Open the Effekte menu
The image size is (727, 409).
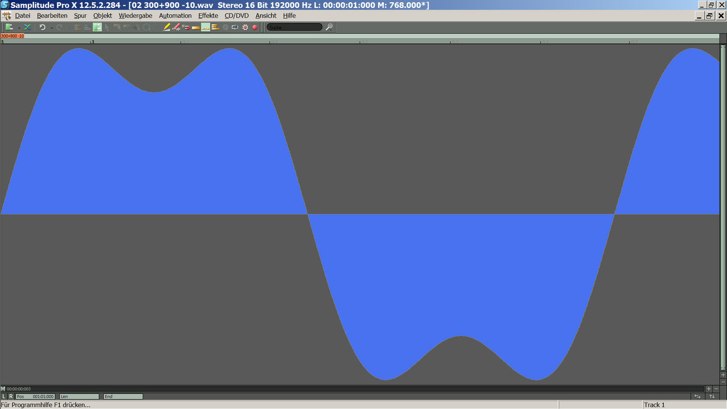point(208,16)
